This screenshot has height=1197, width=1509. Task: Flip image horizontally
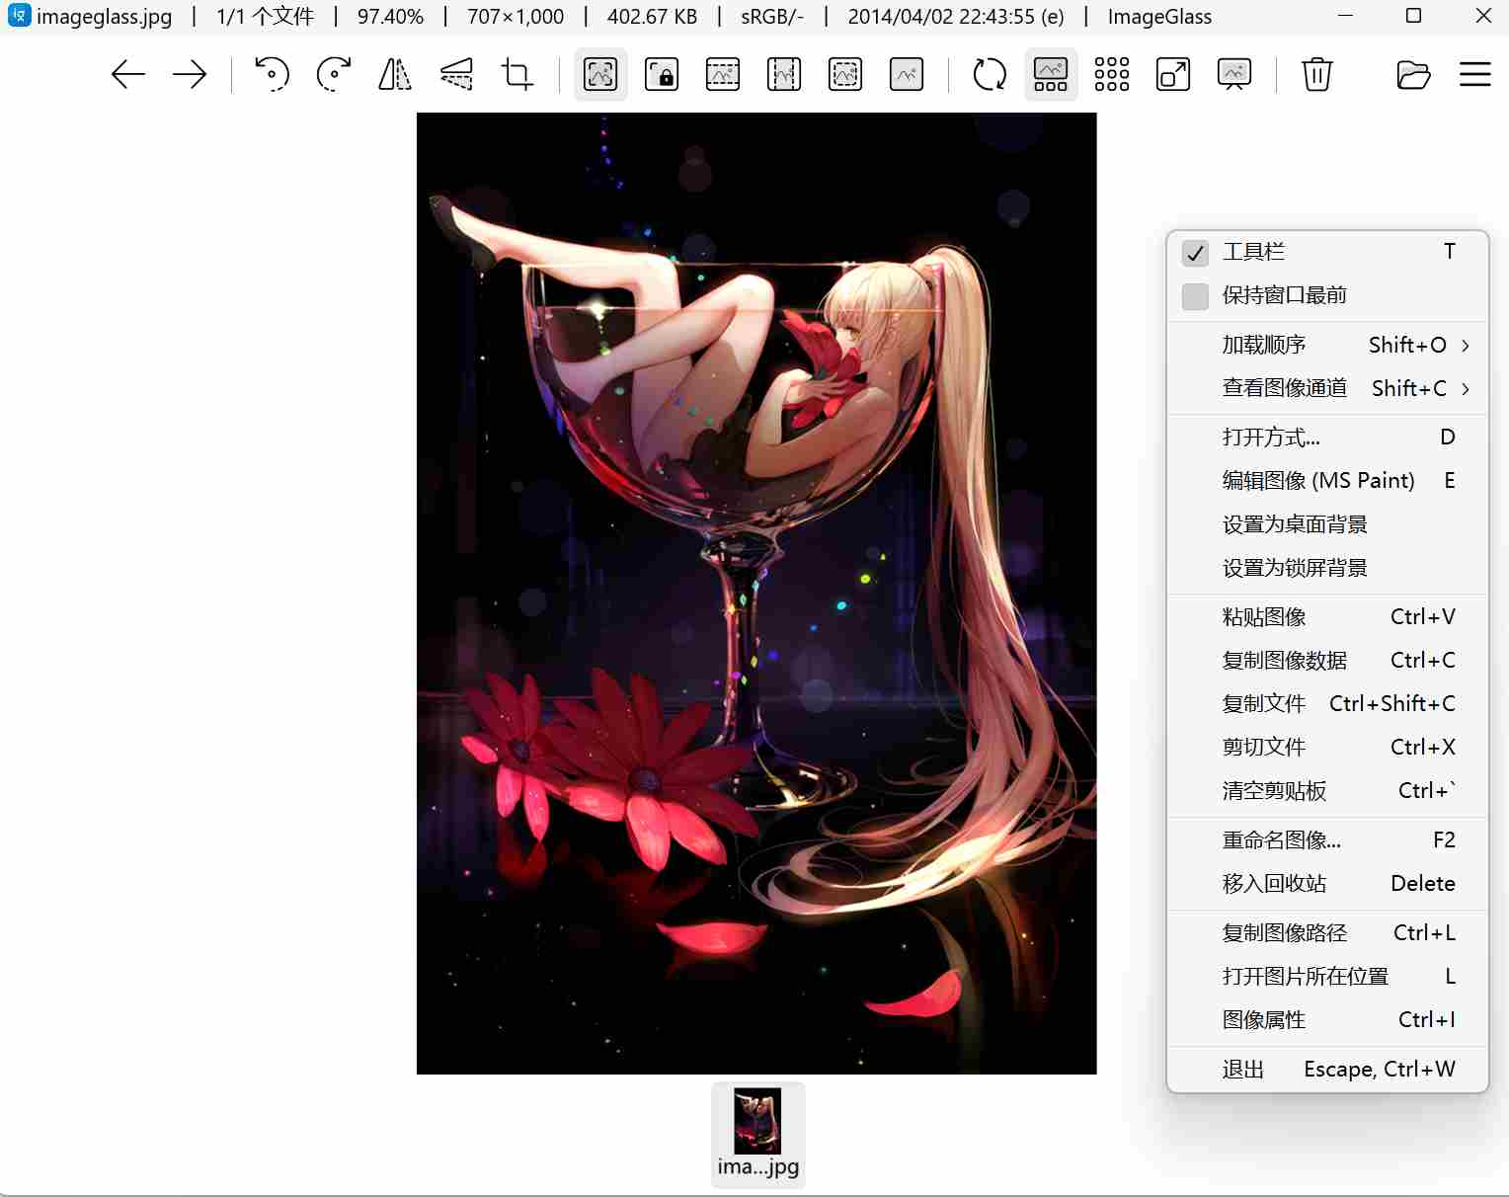395,74
